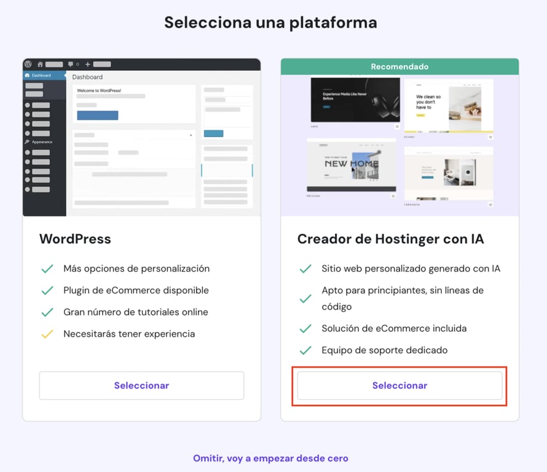Click the home icon in the WordPress toolbar mockup
547x472 pixels.
pos(41,64)
